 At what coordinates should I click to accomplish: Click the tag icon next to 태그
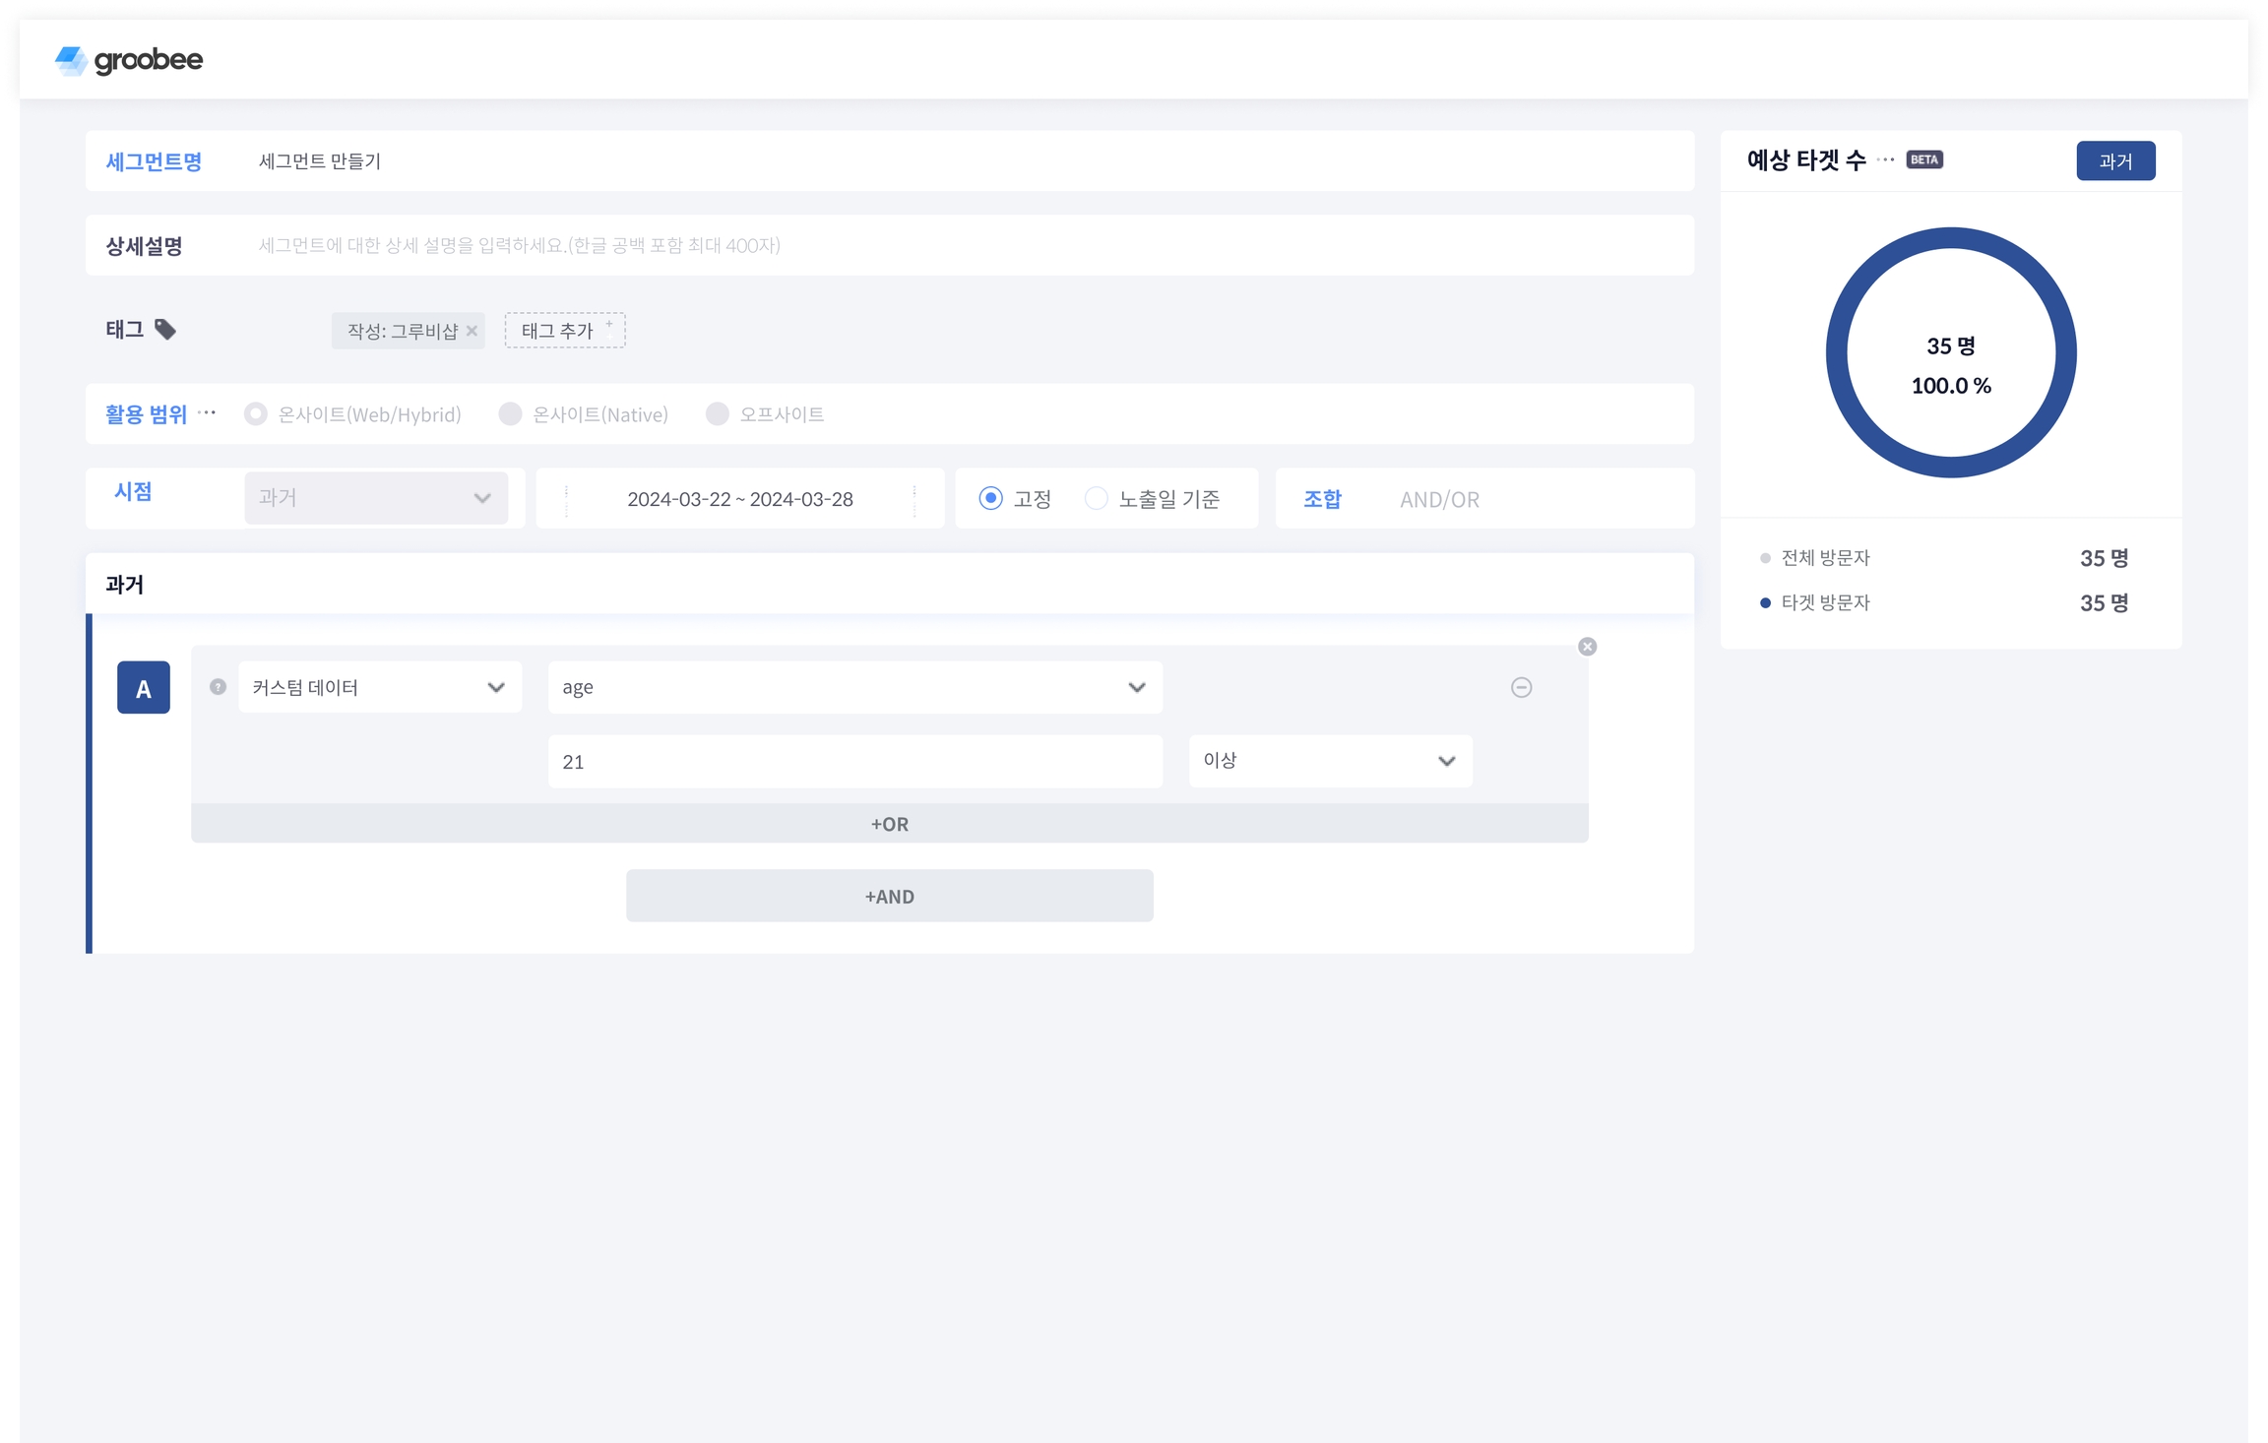tap(165, 330)
